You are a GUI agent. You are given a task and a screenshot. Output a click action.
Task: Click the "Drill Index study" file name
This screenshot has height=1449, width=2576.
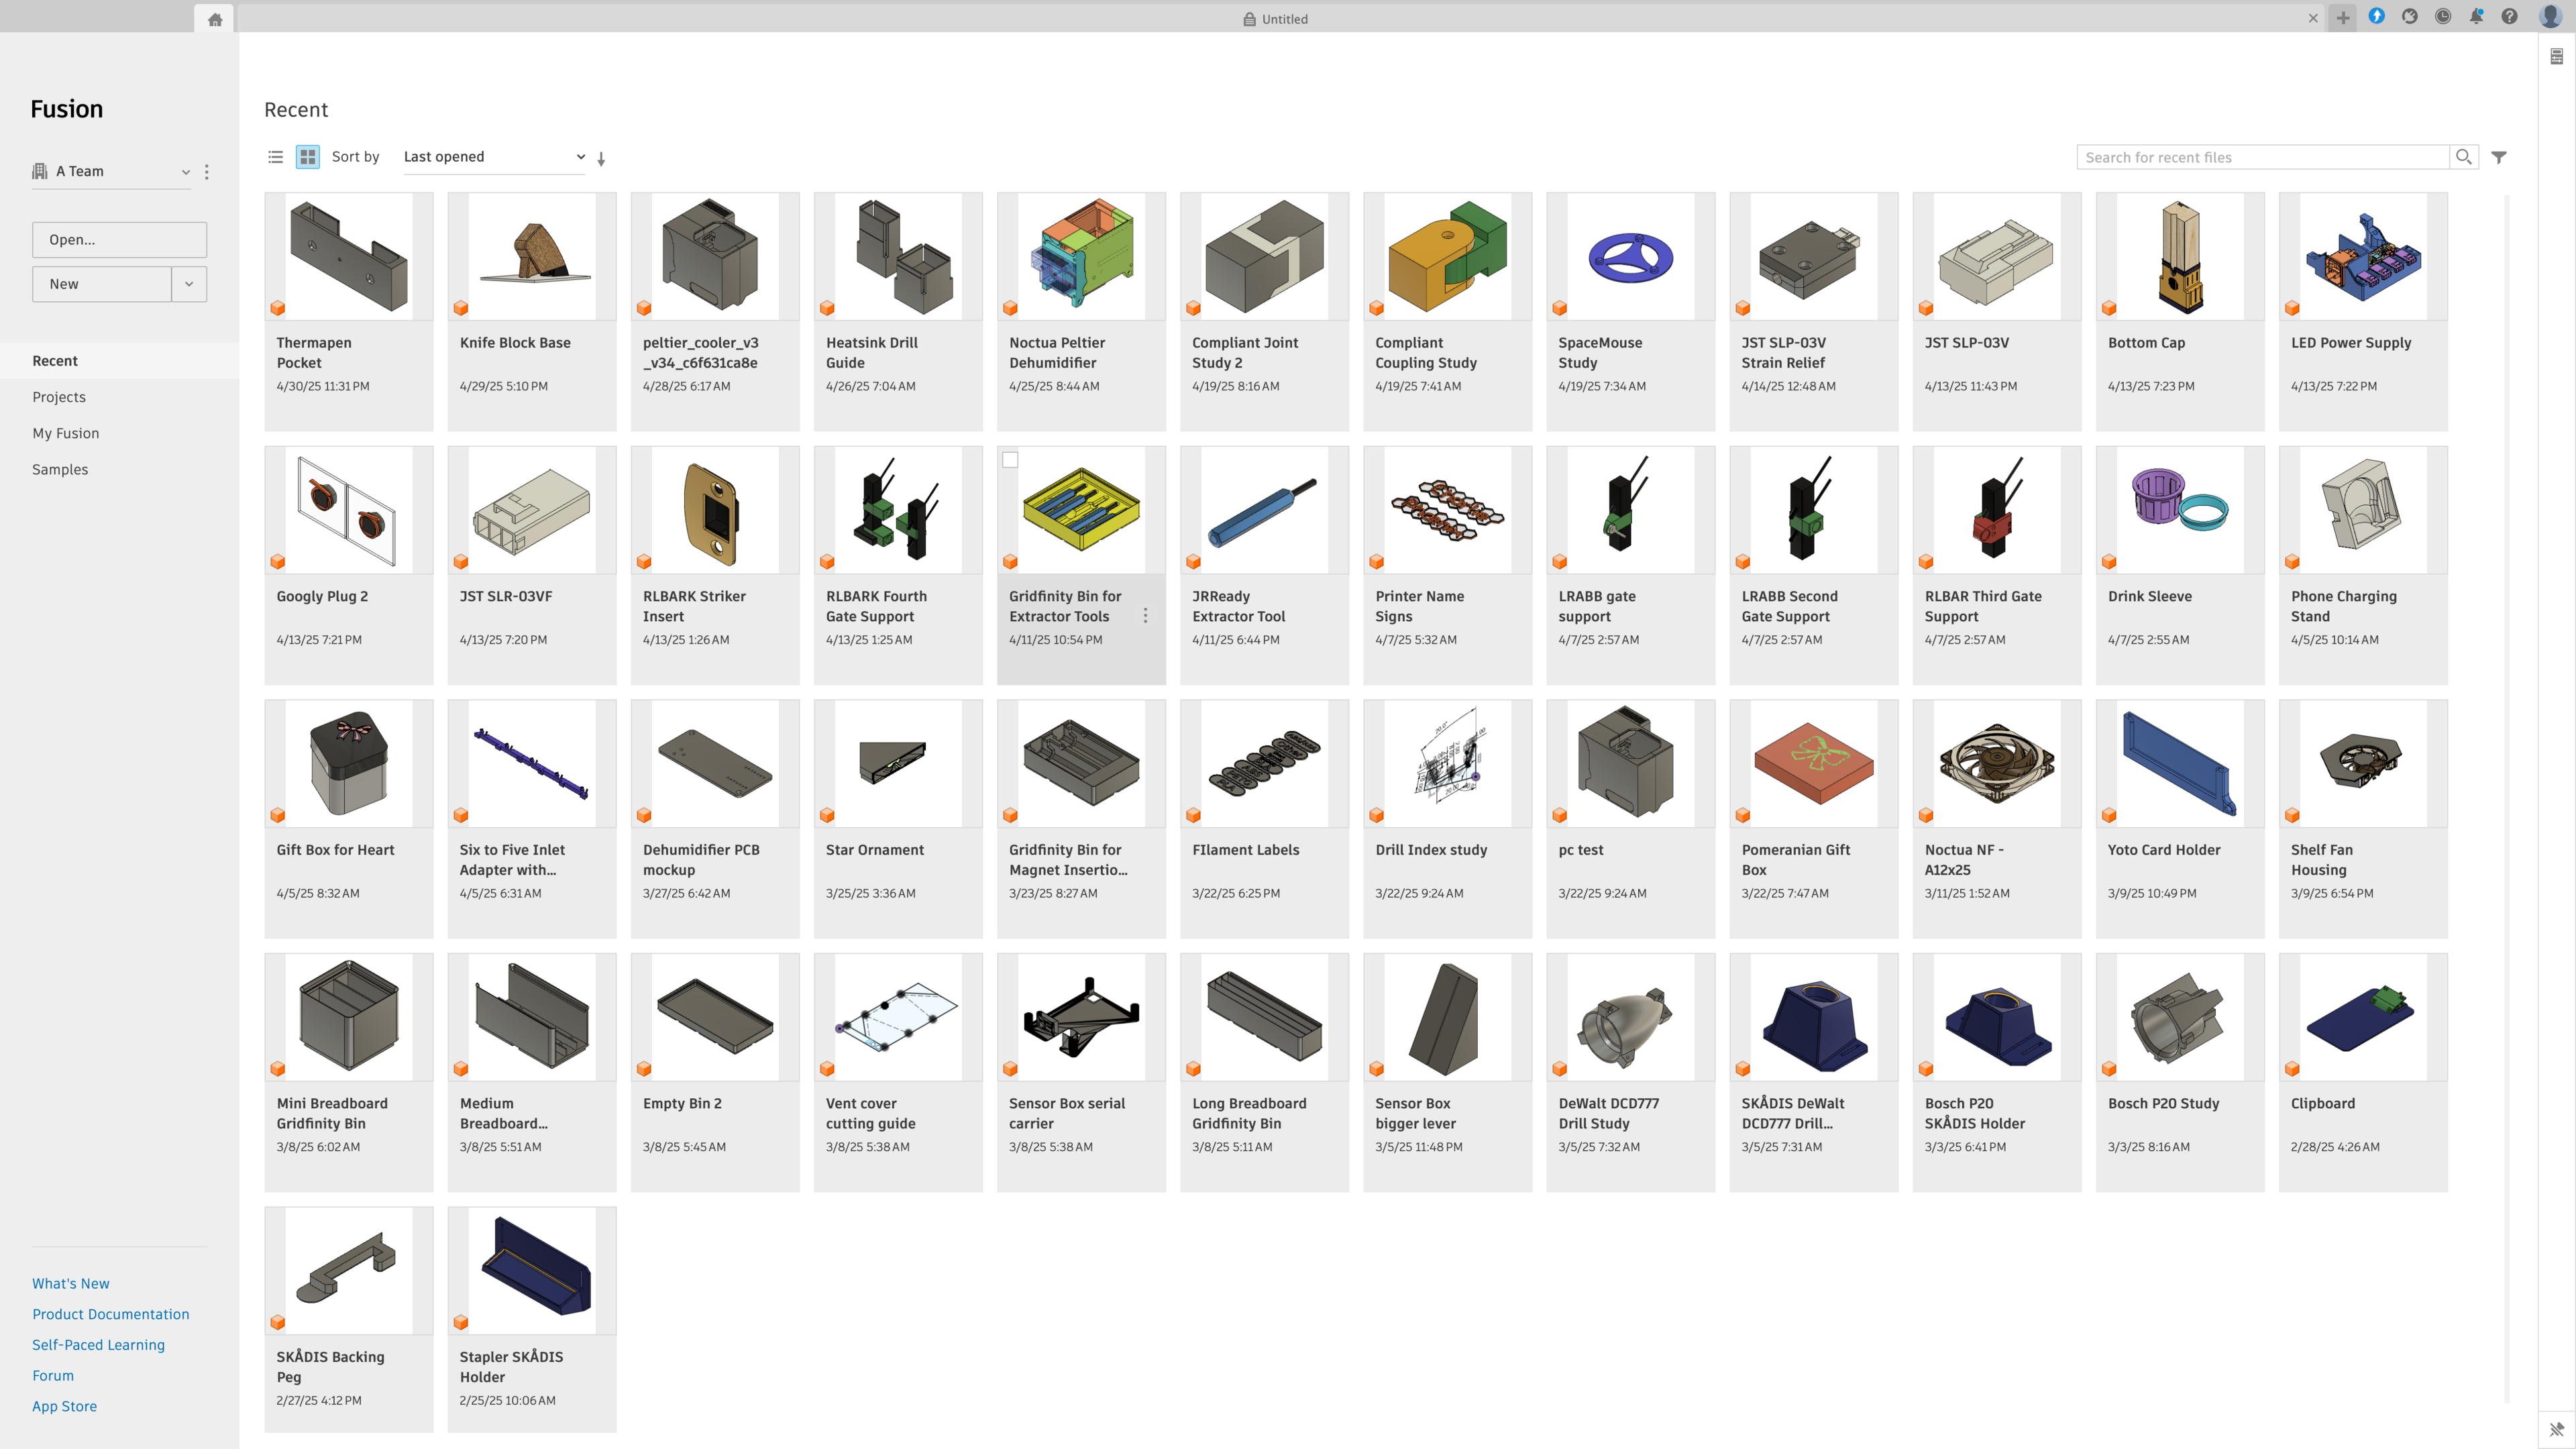pos(1431,850)
